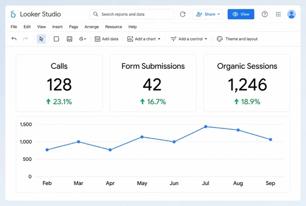This screenshot has width=306, height=206.
Task: Click the Jul axis label
Action: [206, 183]
